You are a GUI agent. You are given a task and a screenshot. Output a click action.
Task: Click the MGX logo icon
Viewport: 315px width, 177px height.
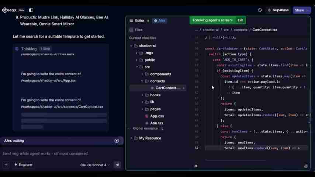click(5, 10)
